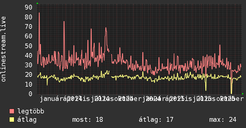Select the legtöbb legend label
The image size is (246, 128).
(31, 111)
